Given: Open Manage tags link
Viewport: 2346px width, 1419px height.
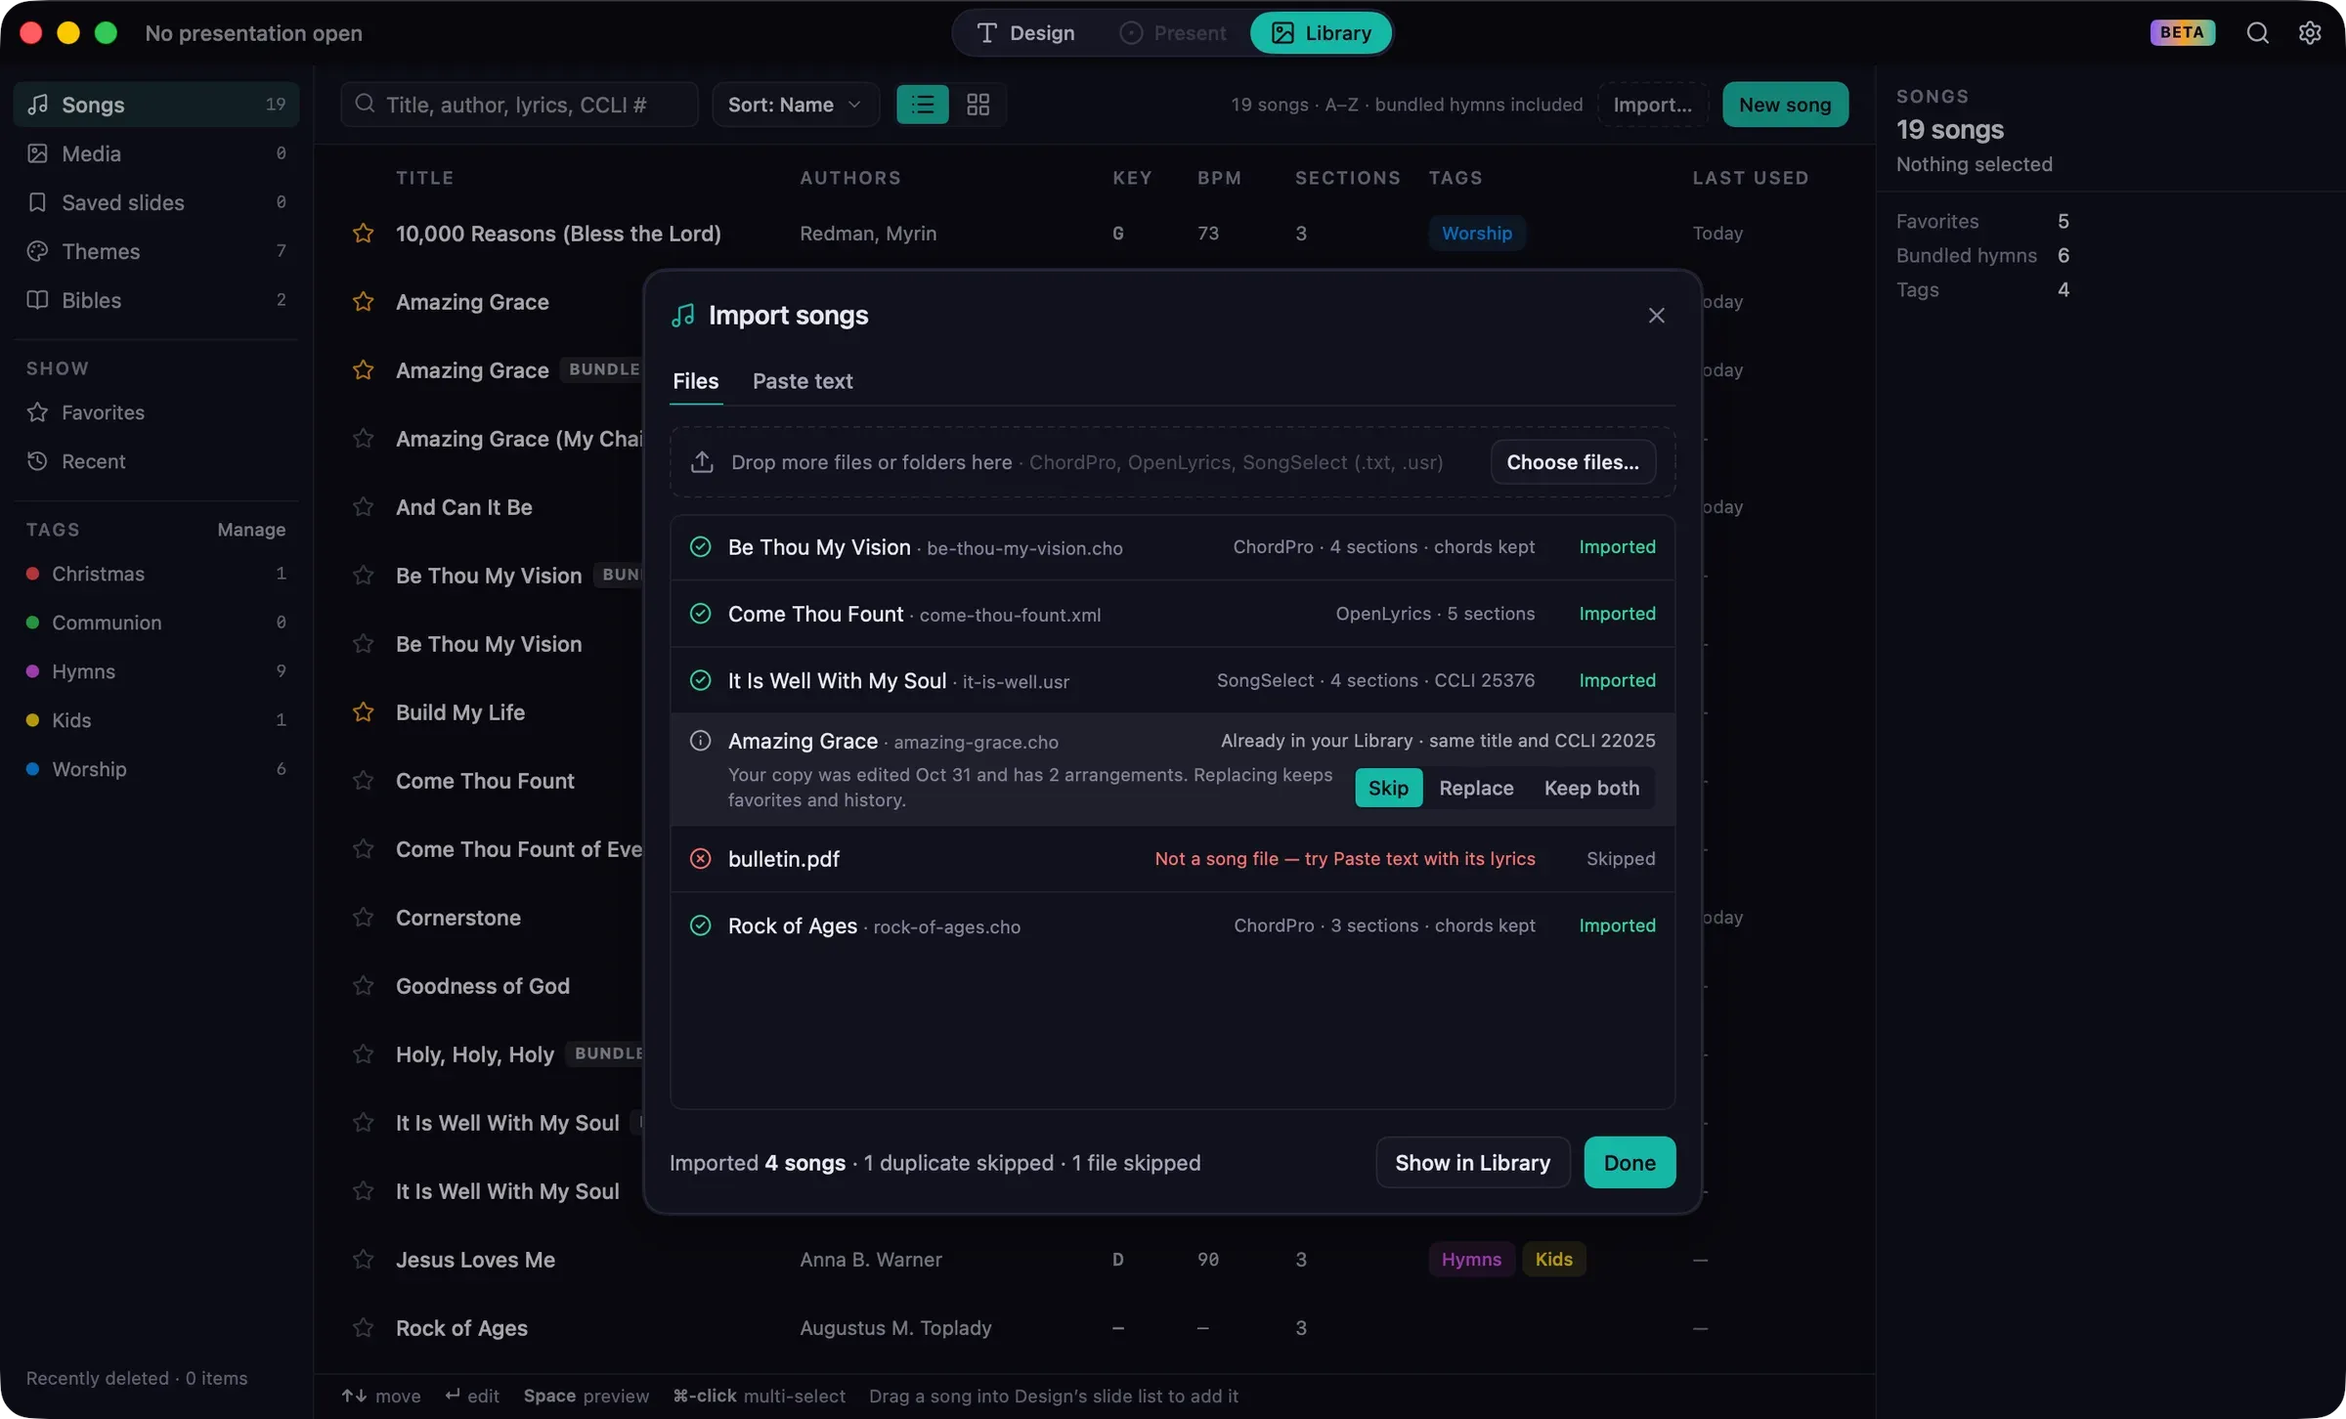Looking at the screenshot, I should pos(251,530).
